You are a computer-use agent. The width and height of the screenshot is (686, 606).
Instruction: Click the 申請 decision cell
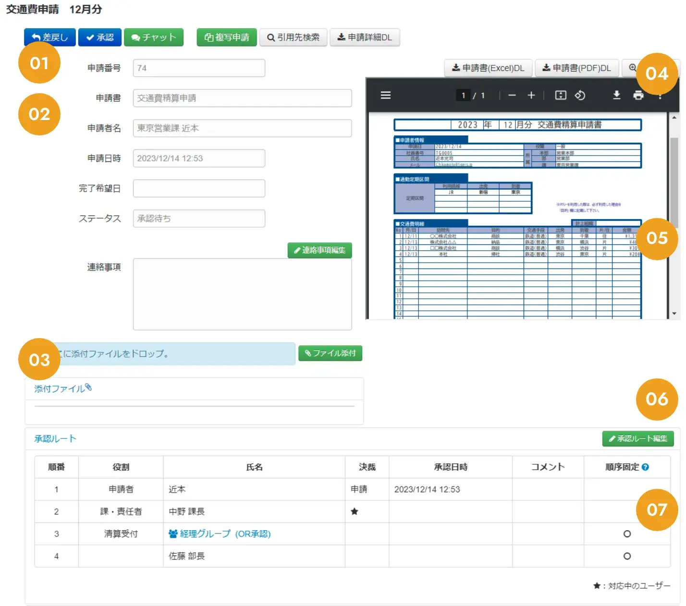coord(367,489)
